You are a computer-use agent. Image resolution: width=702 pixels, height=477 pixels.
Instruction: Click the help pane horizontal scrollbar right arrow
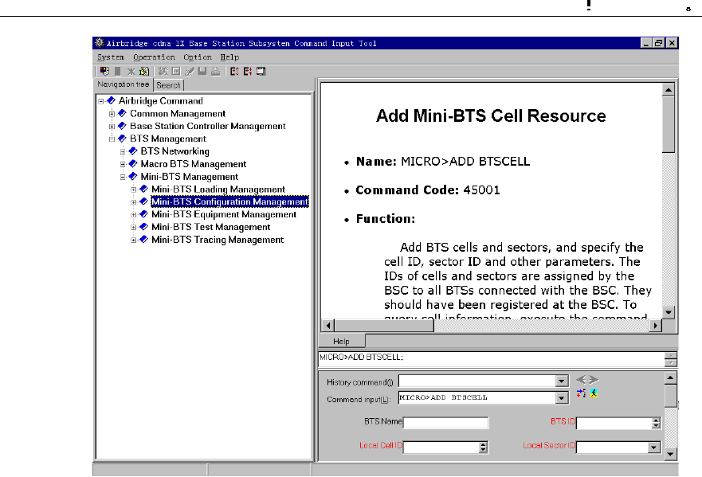(x=656, y=326)
